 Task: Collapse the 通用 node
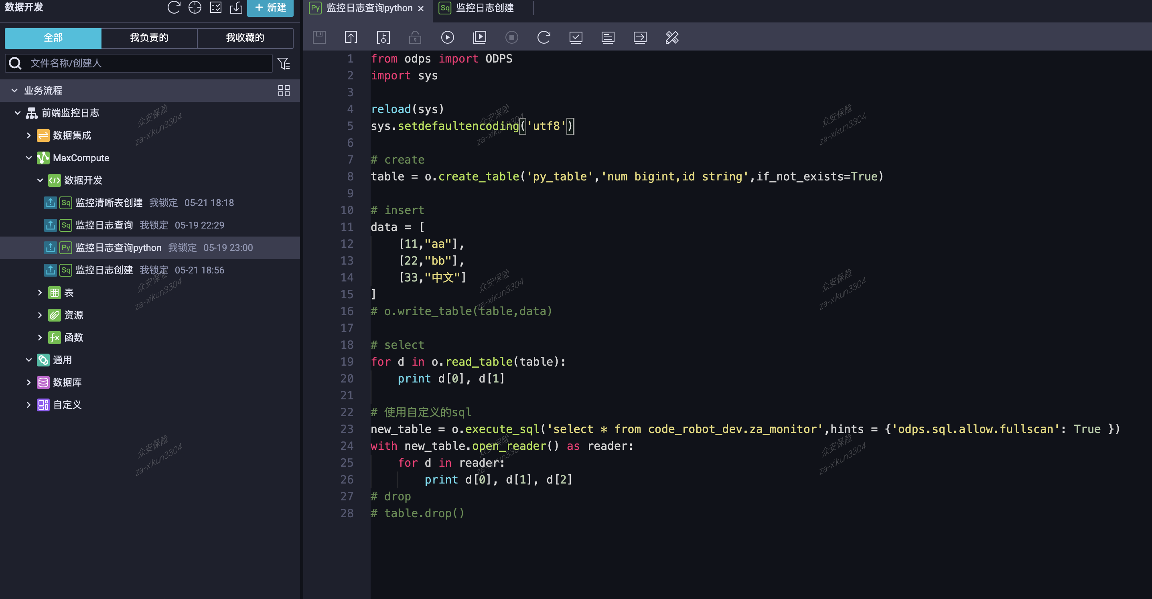tap(28, 360)
